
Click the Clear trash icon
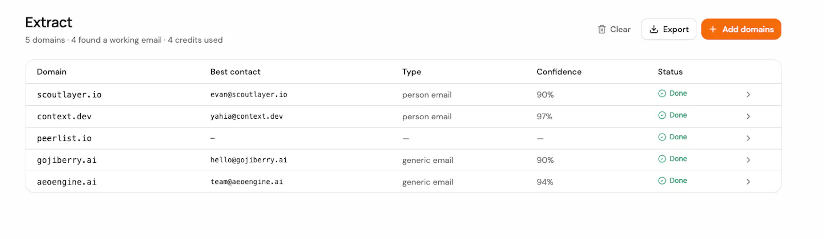point(602,29)
